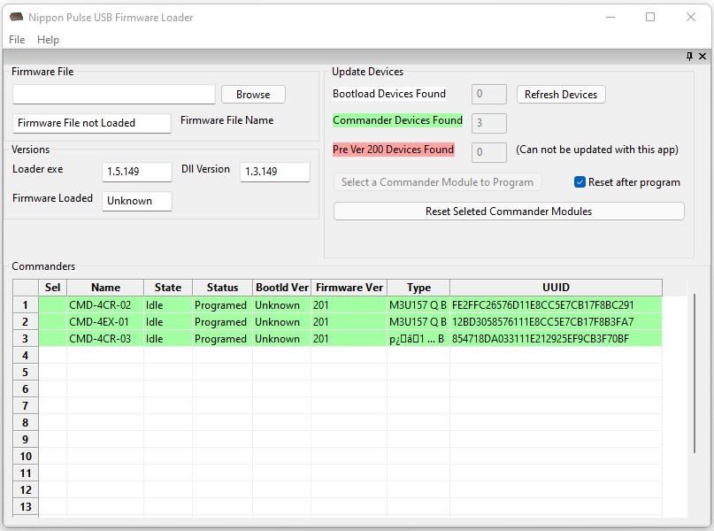
Task: Click the Name column header
Action: click(105, 288)
